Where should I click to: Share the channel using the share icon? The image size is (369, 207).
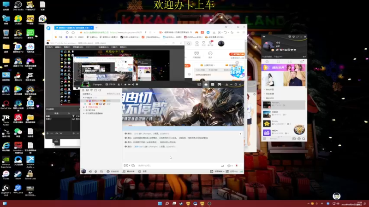coord(133,85)
